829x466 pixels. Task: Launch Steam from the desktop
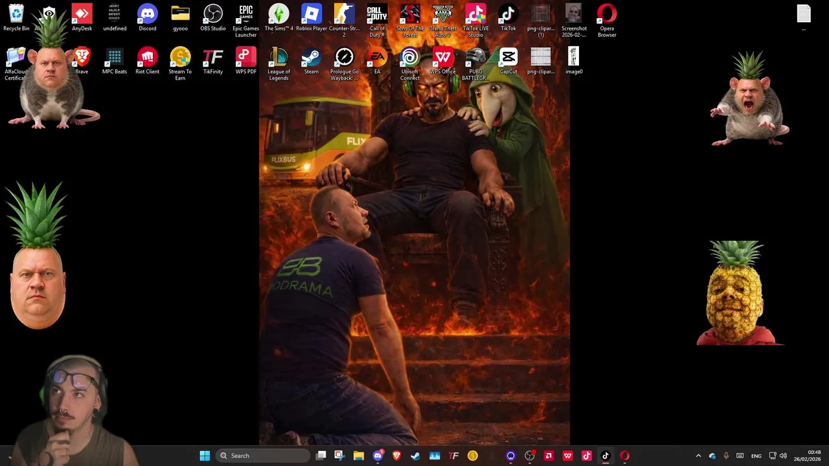pyautogui.click(x=312, y=61)
